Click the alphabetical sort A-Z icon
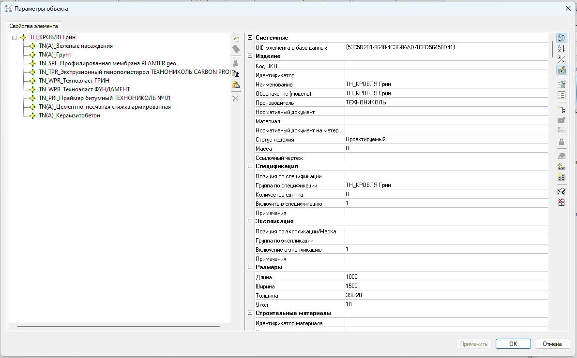 [x=562, y=49]
